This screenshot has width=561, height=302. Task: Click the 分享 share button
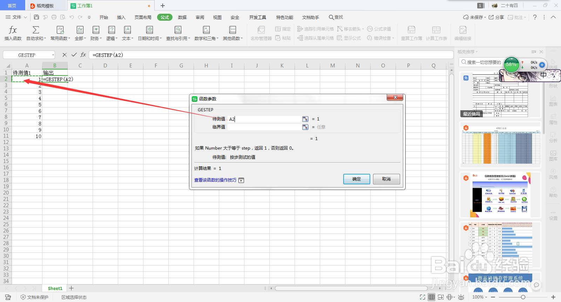(496, 17)
